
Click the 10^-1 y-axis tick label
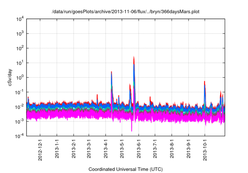19,92
